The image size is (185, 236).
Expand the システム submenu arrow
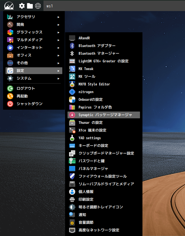pos(59,78)
